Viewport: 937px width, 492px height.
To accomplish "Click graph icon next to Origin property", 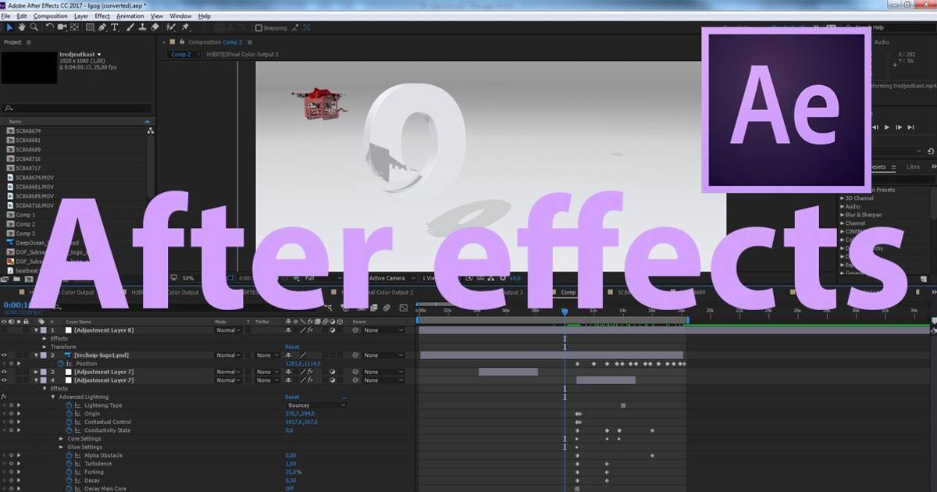I will (78, 414).
